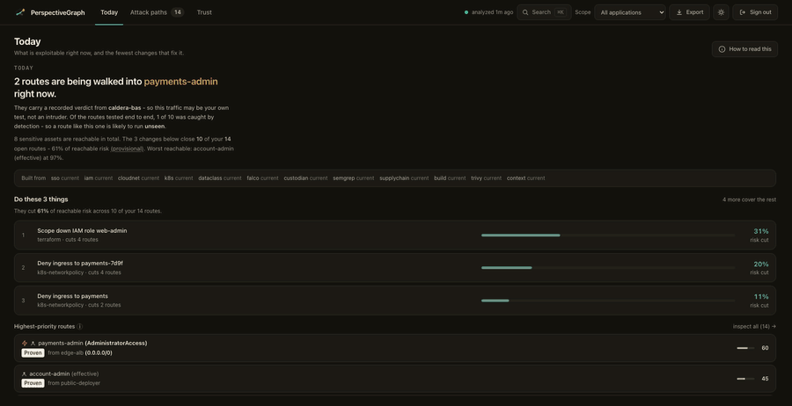Click the semgrep current source chip

tap(354, 178)
